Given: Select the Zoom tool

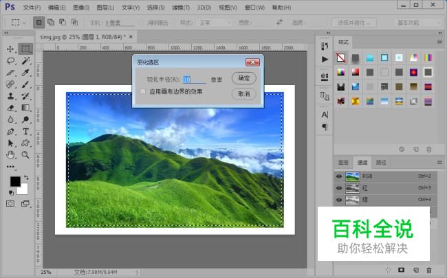Looking at the screenshot, I should (25, 155).
